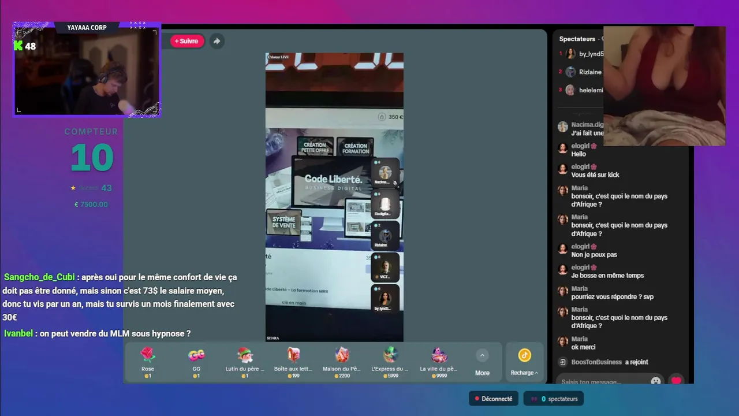This screenshot has width=739, height=416.
Task: Click the Kick logo with 48 viewers
Action: 24,46
